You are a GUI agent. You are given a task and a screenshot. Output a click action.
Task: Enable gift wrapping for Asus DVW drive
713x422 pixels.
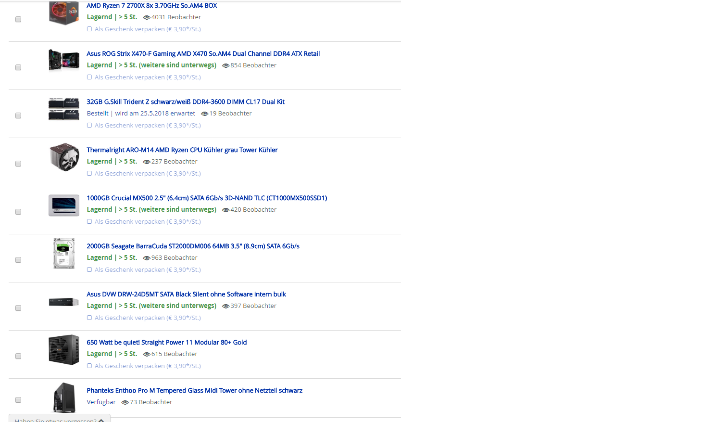pyautogui.click(x=89, y=318)
